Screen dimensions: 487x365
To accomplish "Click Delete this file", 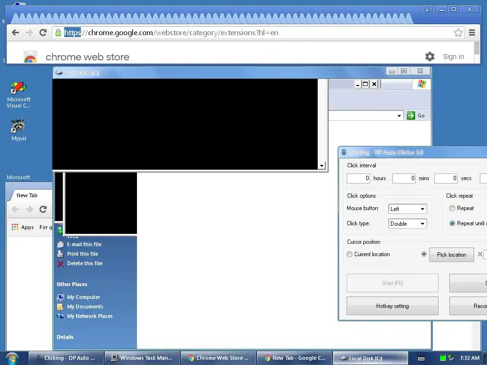I will [80, 263].
